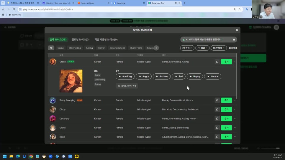The height and width of the screenshot is (160, 285).
Task: Open a new browser tab
Action: click(x=184, y=3)
